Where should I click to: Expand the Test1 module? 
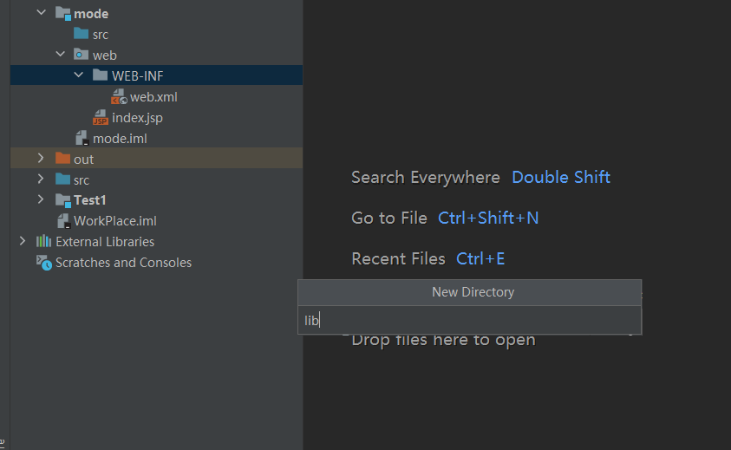pyautogui.click(x=41, y=199)
